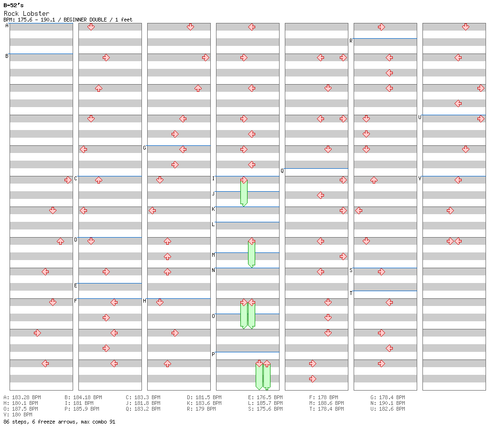Click legend entry "R: 179 BPM"
This screenshot has height=436, width=497.
tap(201, 409)
